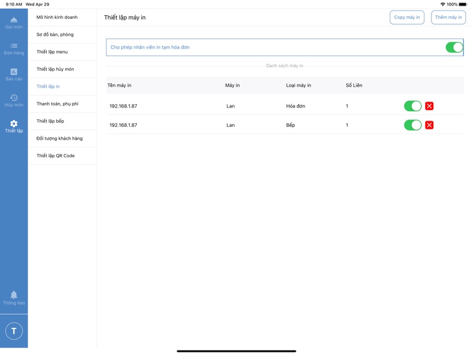Tap the iPad home indicator bar
Image resolution: width=473 pixels, height=355 pixels.
pyautogui.click(x=237, y=351)
